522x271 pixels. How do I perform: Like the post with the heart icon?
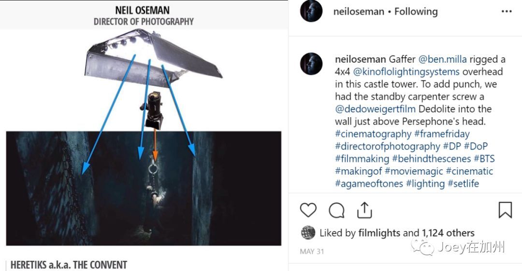[x=308, y=210]
